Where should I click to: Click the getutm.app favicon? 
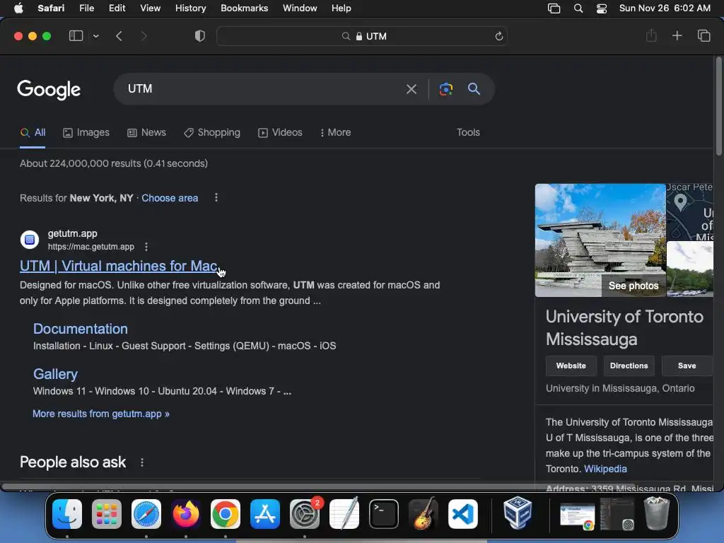point(30,240)
